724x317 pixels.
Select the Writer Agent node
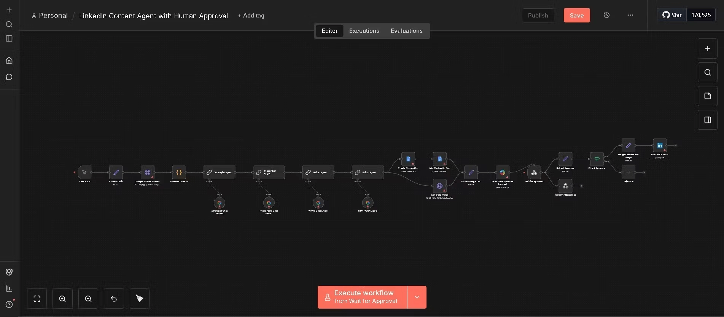coord(318,172)
